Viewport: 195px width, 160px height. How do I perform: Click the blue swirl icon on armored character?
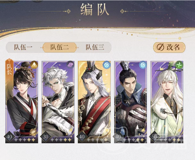click(x=143, y=65)
